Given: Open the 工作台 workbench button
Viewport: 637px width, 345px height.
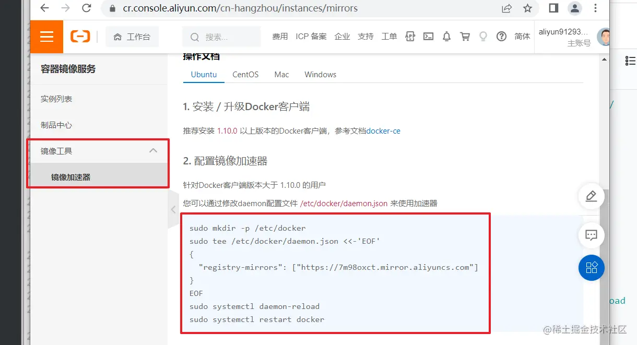Looking at the screenshot, I should [x=132, y=37].
